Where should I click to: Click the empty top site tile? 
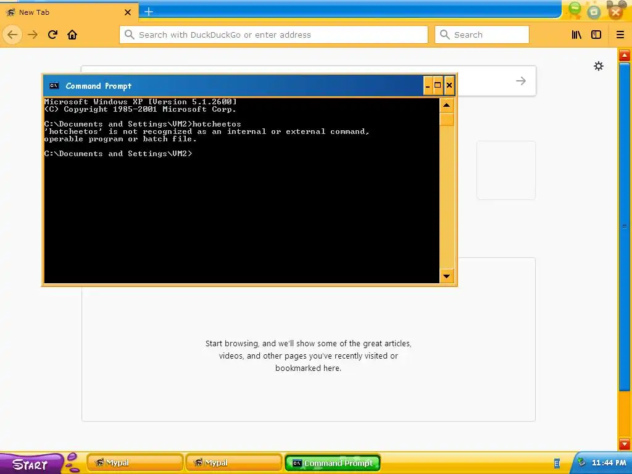pos(506,170)
